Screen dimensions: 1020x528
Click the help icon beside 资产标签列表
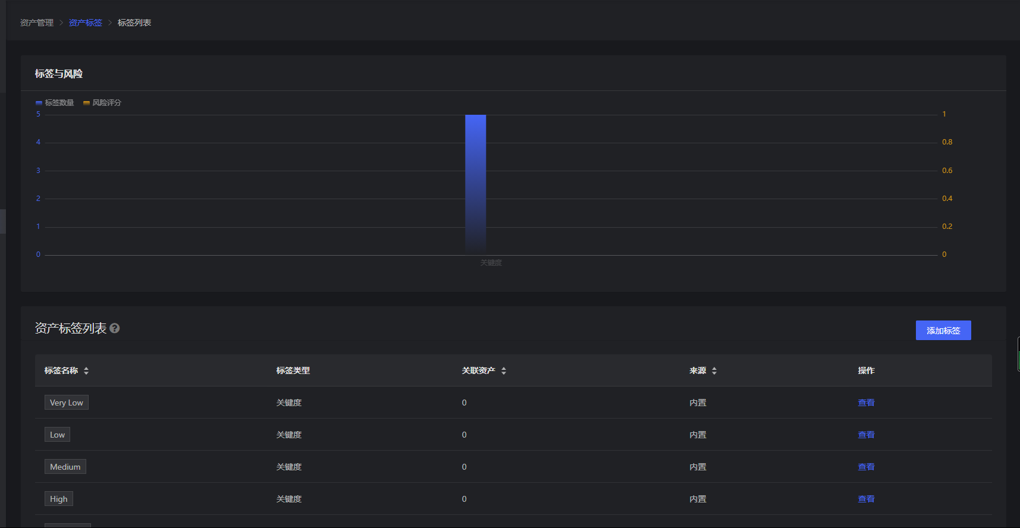115,328
